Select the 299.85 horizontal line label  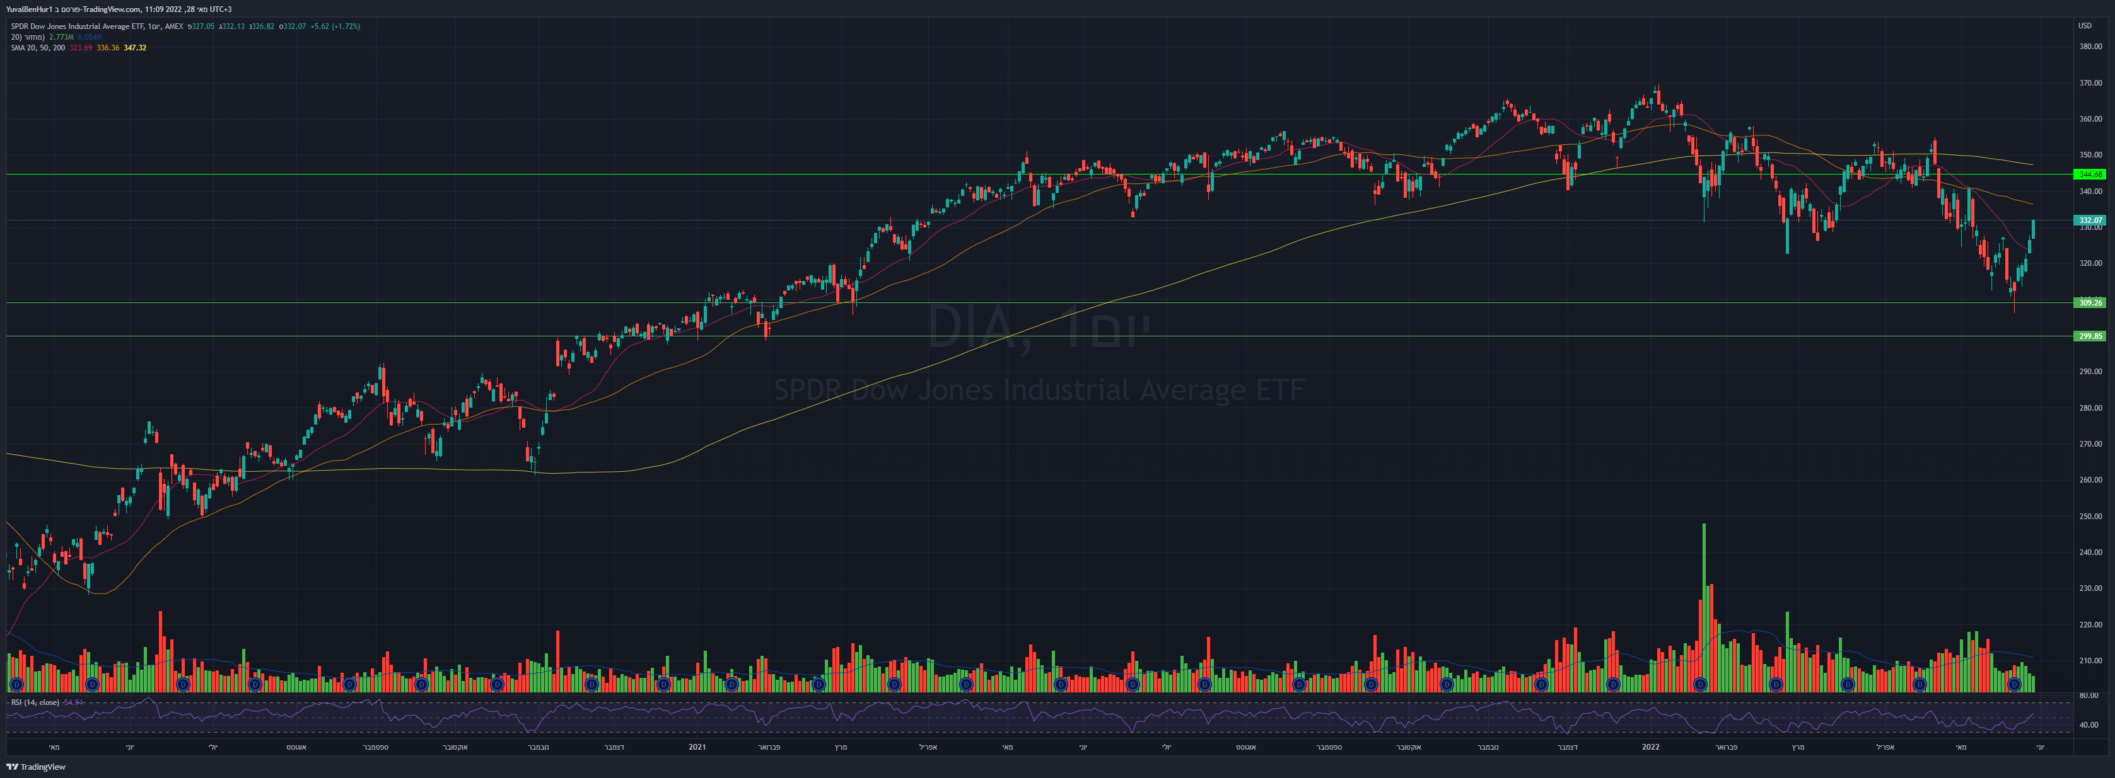[x=2090, y=336]
